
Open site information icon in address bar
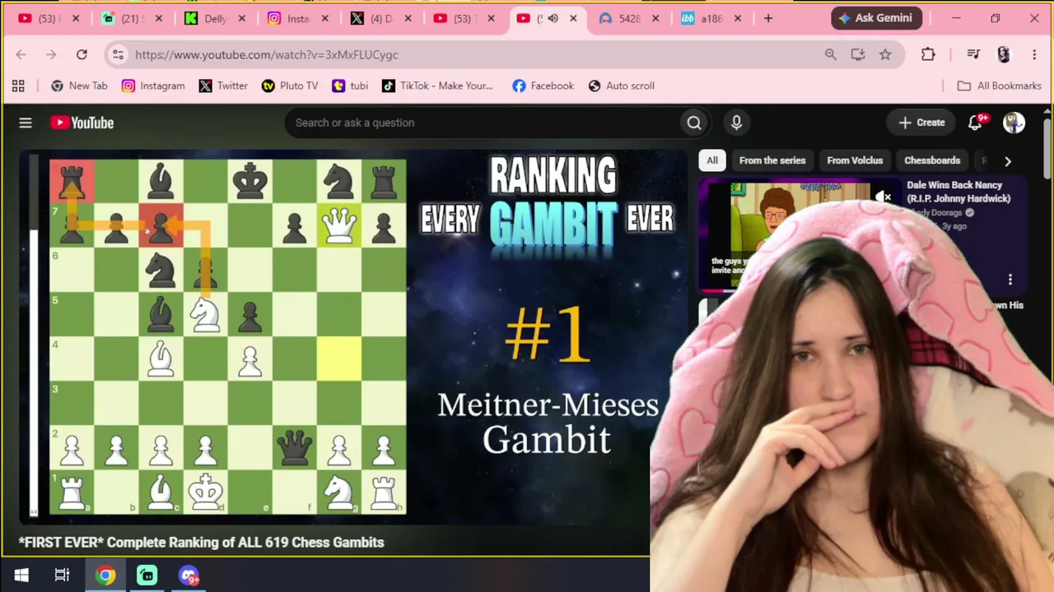(118, 54)
